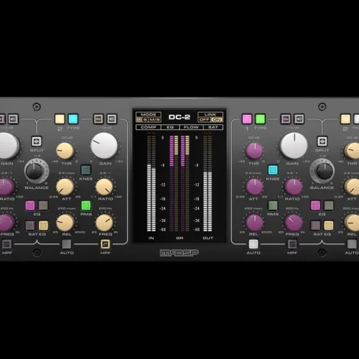This screenshot has height=359, width=359.
Task: Toggle the gray SAT EQ button in left unit
Action: point(30,225)
